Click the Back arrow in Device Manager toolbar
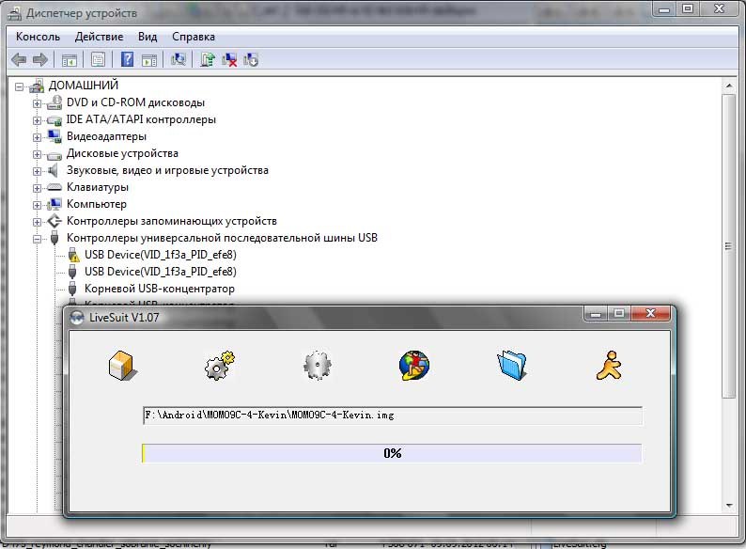This screenshot has width=746, height=549. [19, 59]
